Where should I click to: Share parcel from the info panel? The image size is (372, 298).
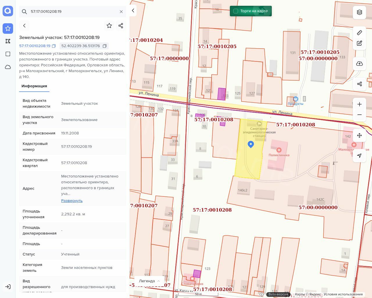pyautogui.click(x=121, y=26)
